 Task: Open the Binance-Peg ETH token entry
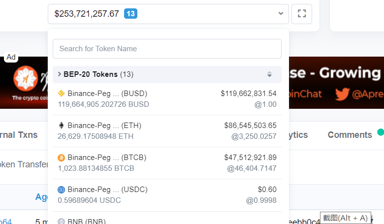click(x=167, y=131)
